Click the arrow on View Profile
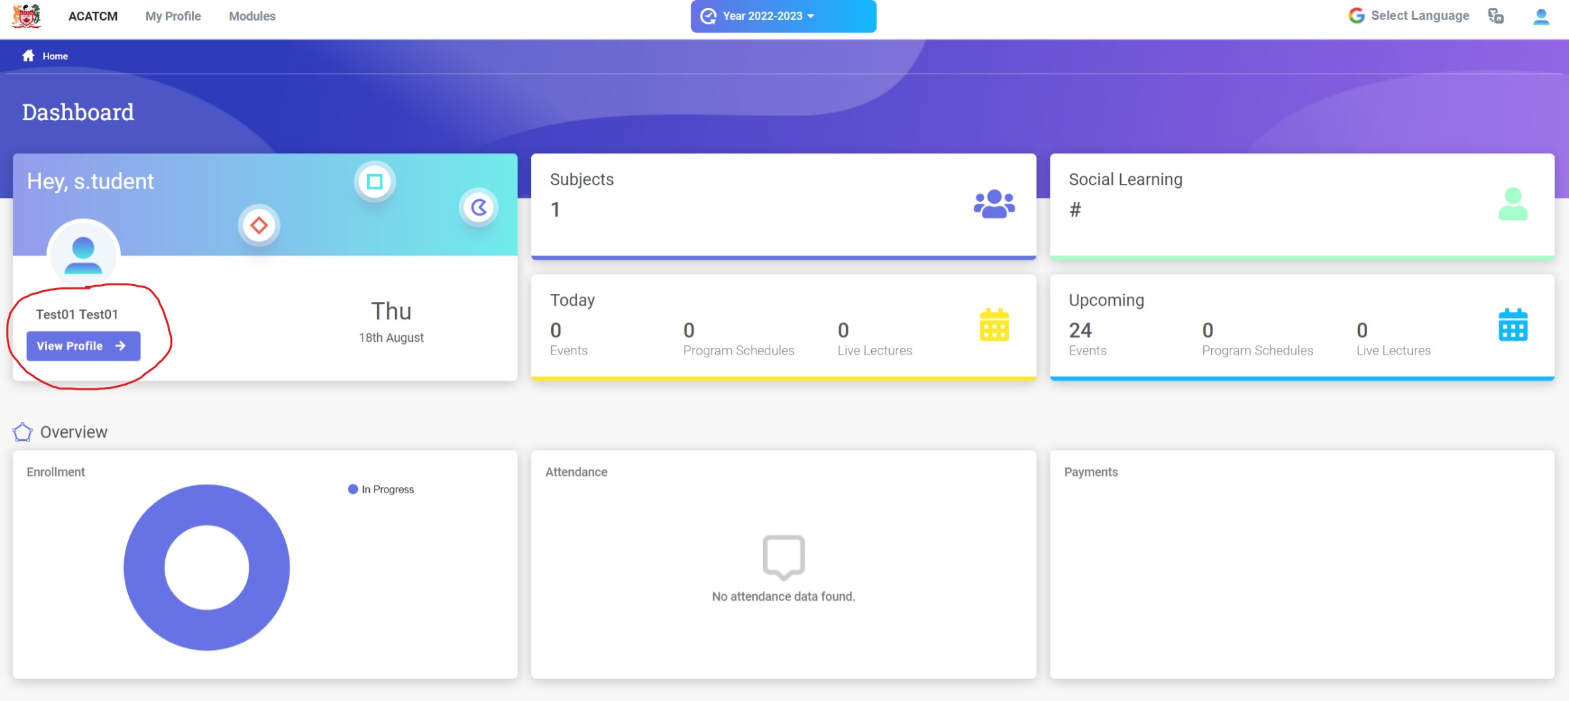The image size is (1569, 701). pyautogui.click(x=120, y=346)
